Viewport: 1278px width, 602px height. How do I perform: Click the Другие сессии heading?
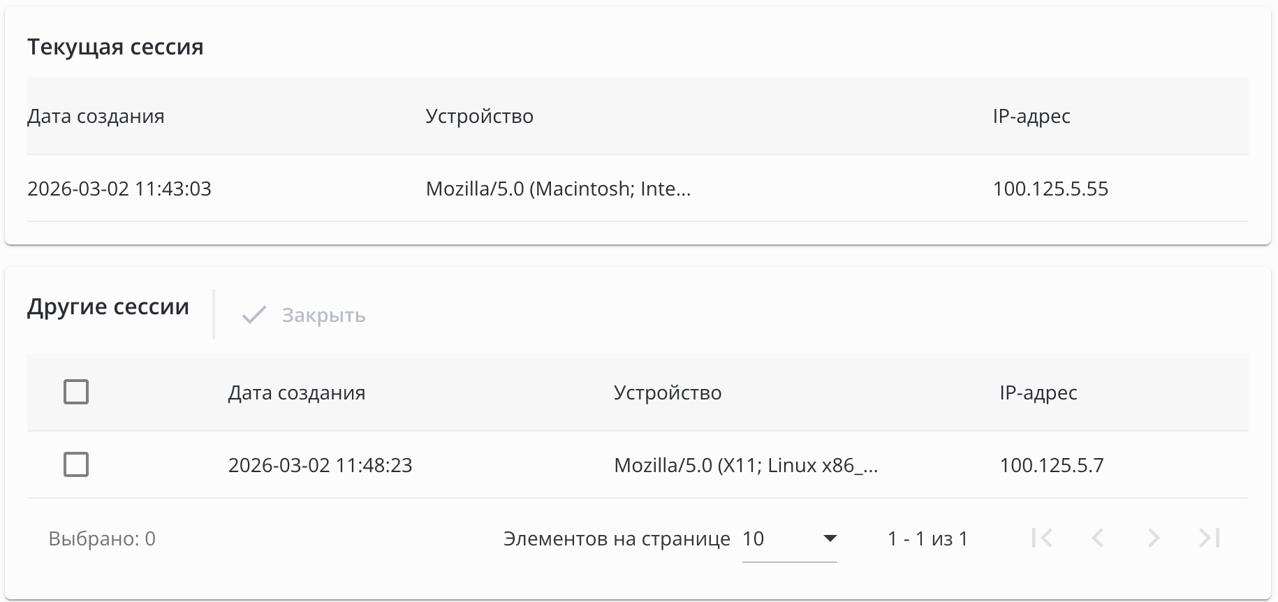[108, 307]
